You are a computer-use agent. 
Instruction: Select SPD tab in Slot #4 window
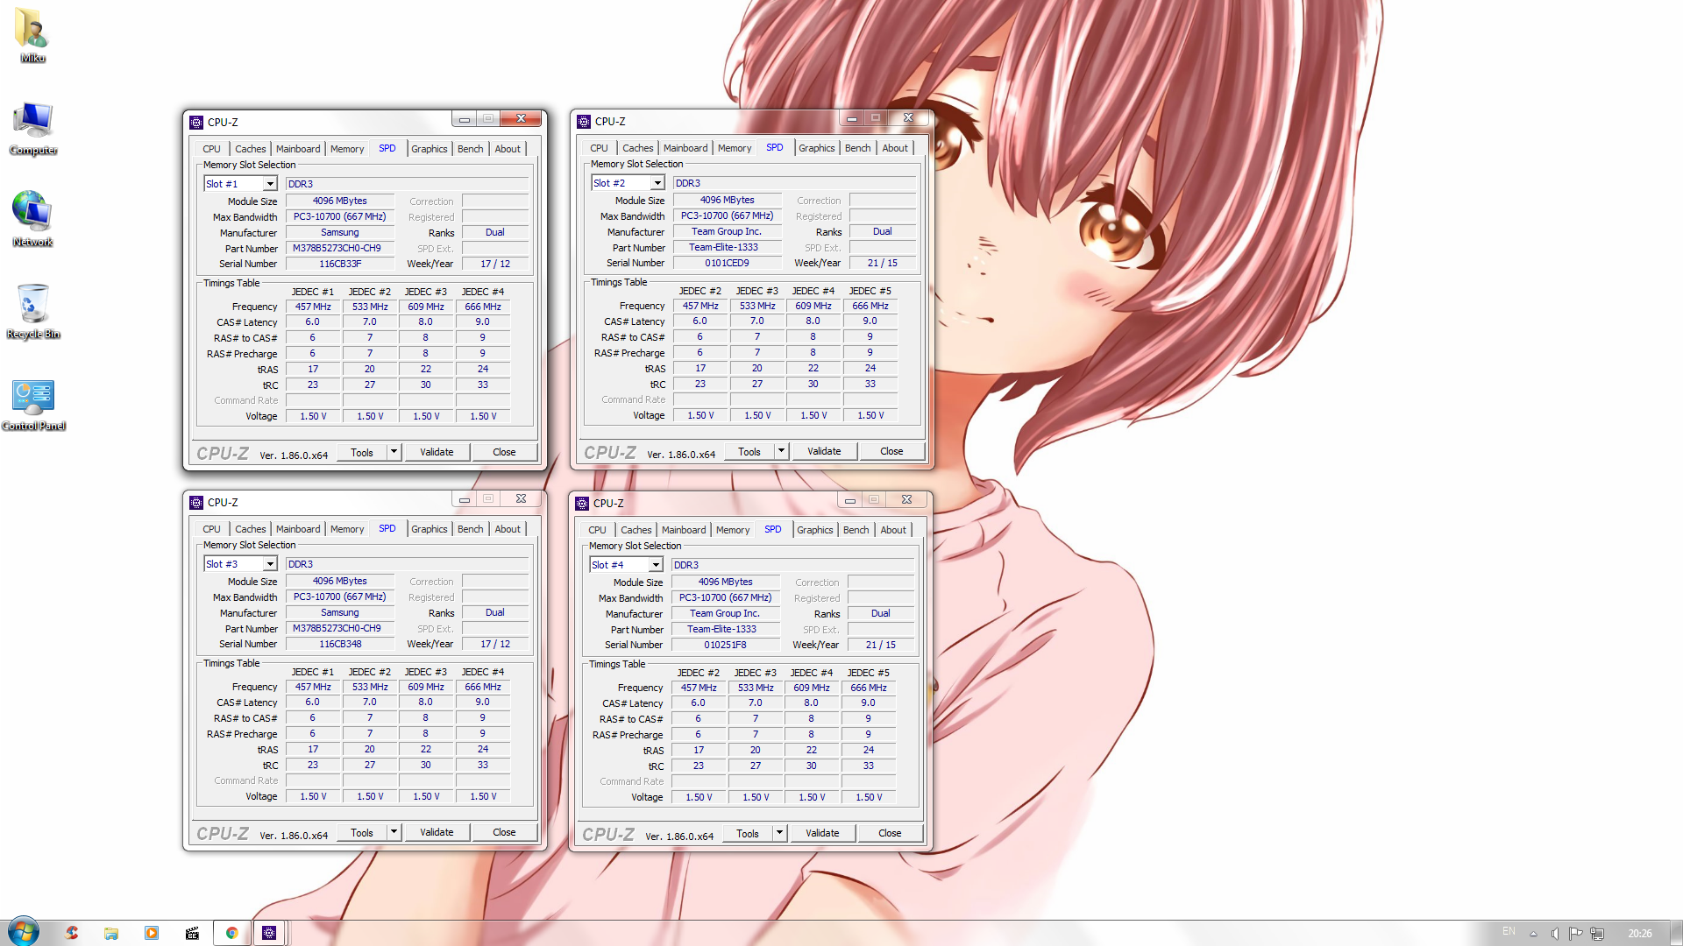tap(773, 529)
